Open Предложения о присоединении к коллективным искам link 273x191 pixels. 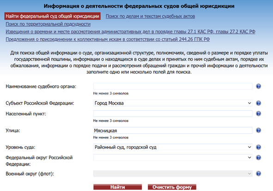(x=108, y=39)
